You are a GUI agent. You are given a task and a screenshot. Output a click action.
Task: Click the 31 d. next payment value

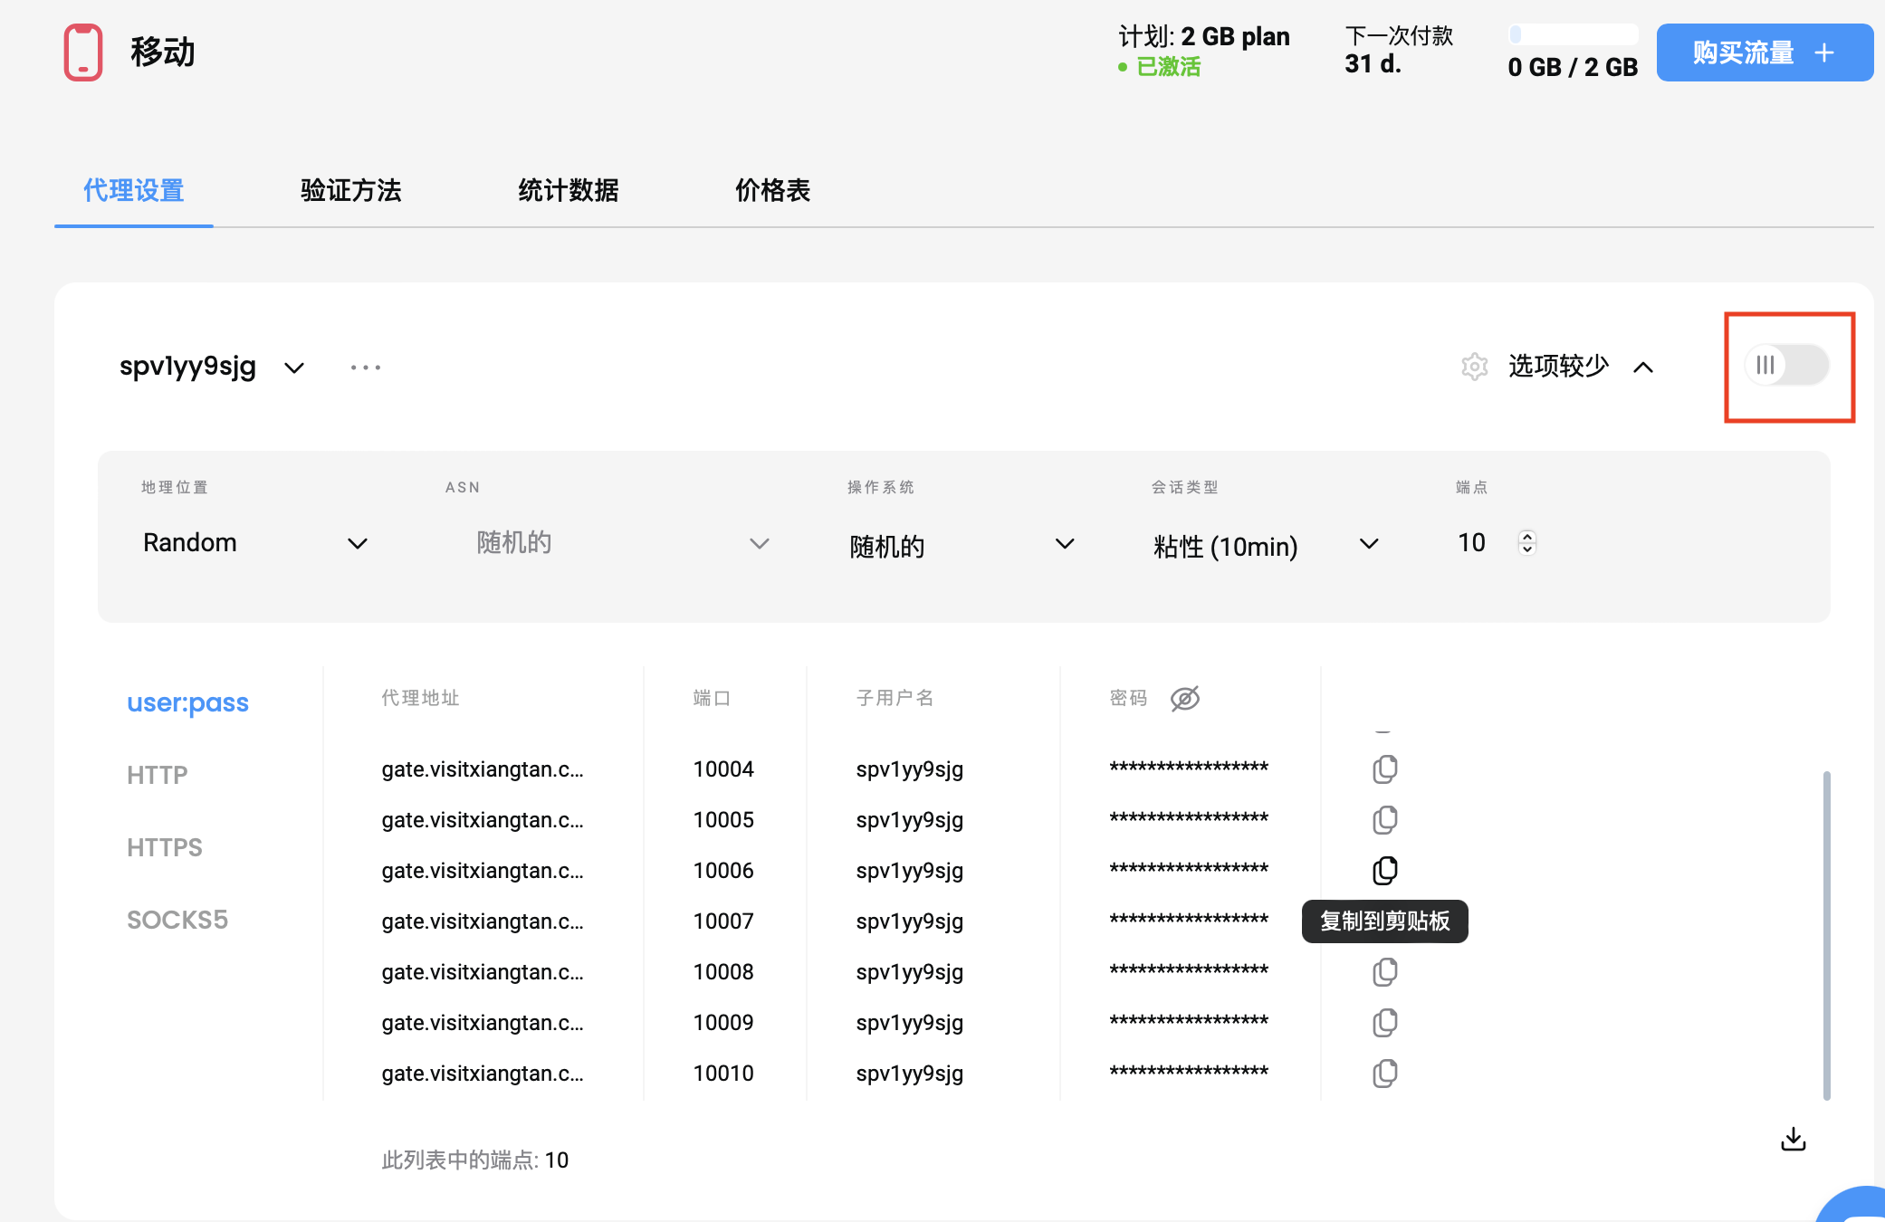coord(1373,63)
